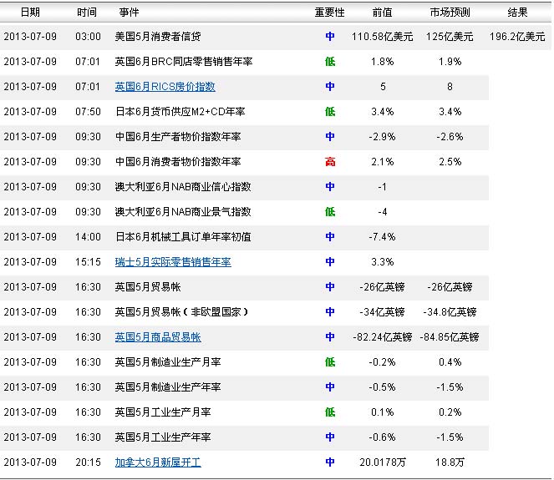This screenshot has height=480, width=554.
Task: Click the 时间 column header
Action: (x=87, y=13)
